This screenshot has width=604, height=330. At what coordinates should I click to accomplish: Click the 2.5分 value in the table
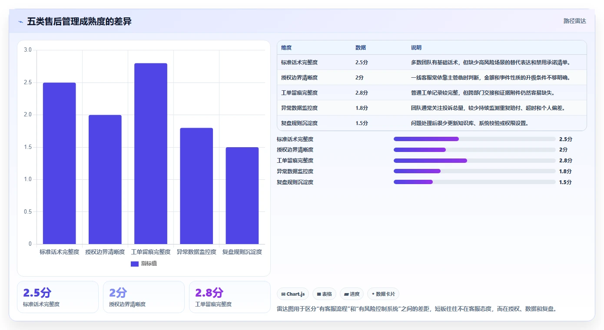pos(362,63)
